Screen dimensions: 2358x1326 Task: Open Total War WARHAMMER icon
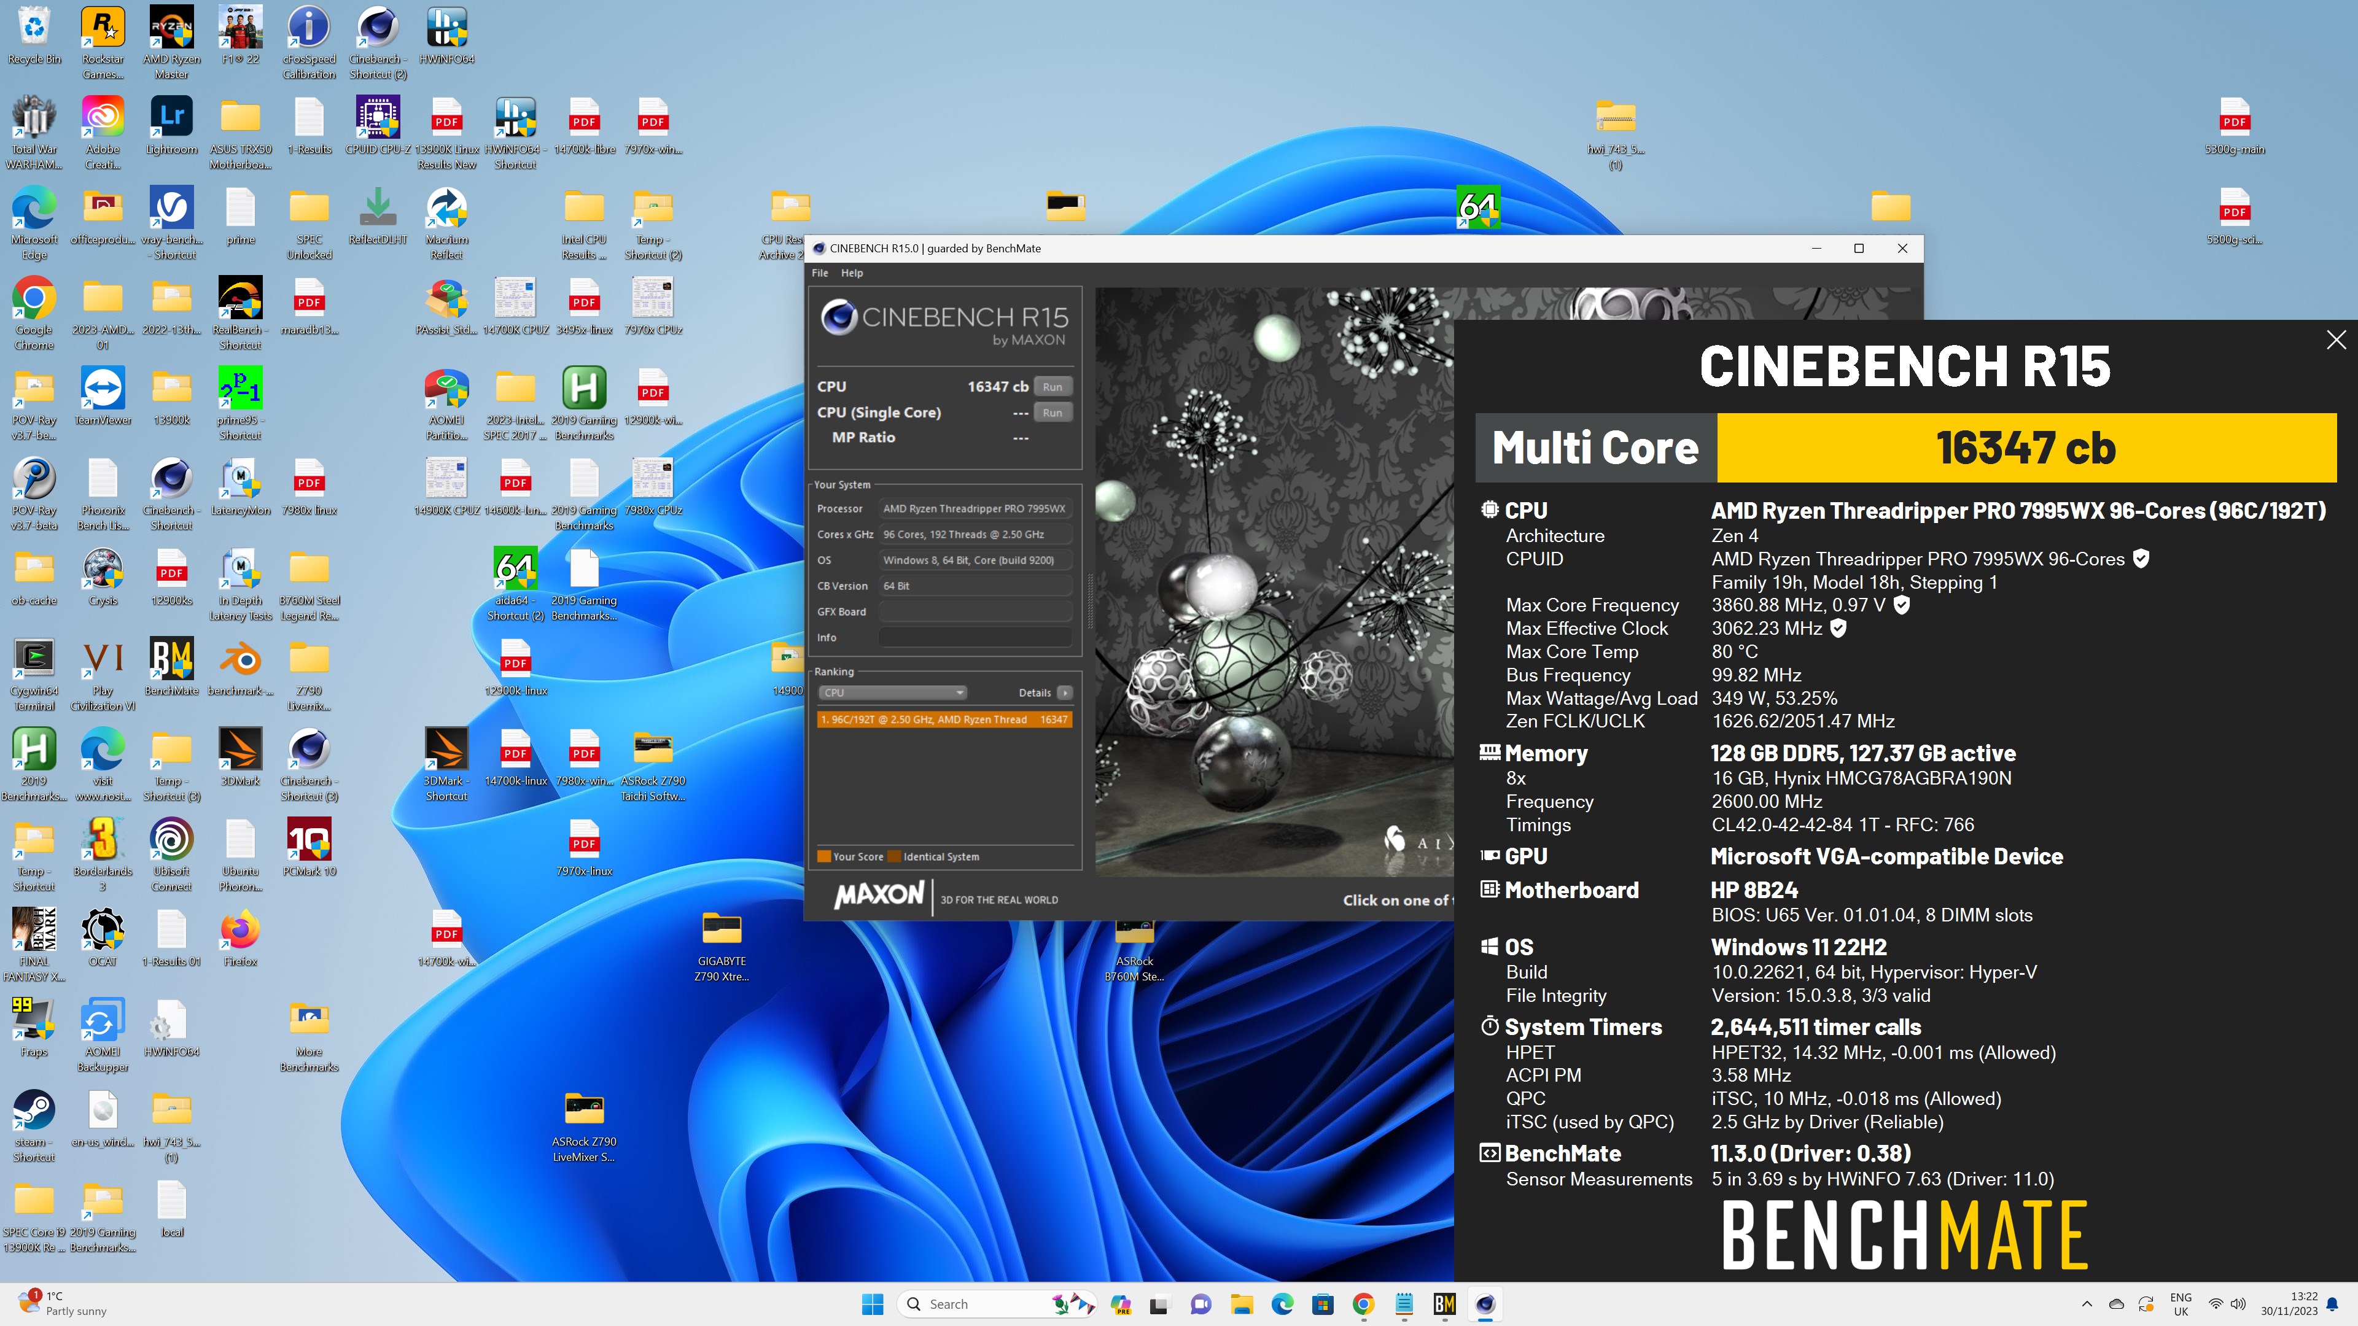point(34,134)
